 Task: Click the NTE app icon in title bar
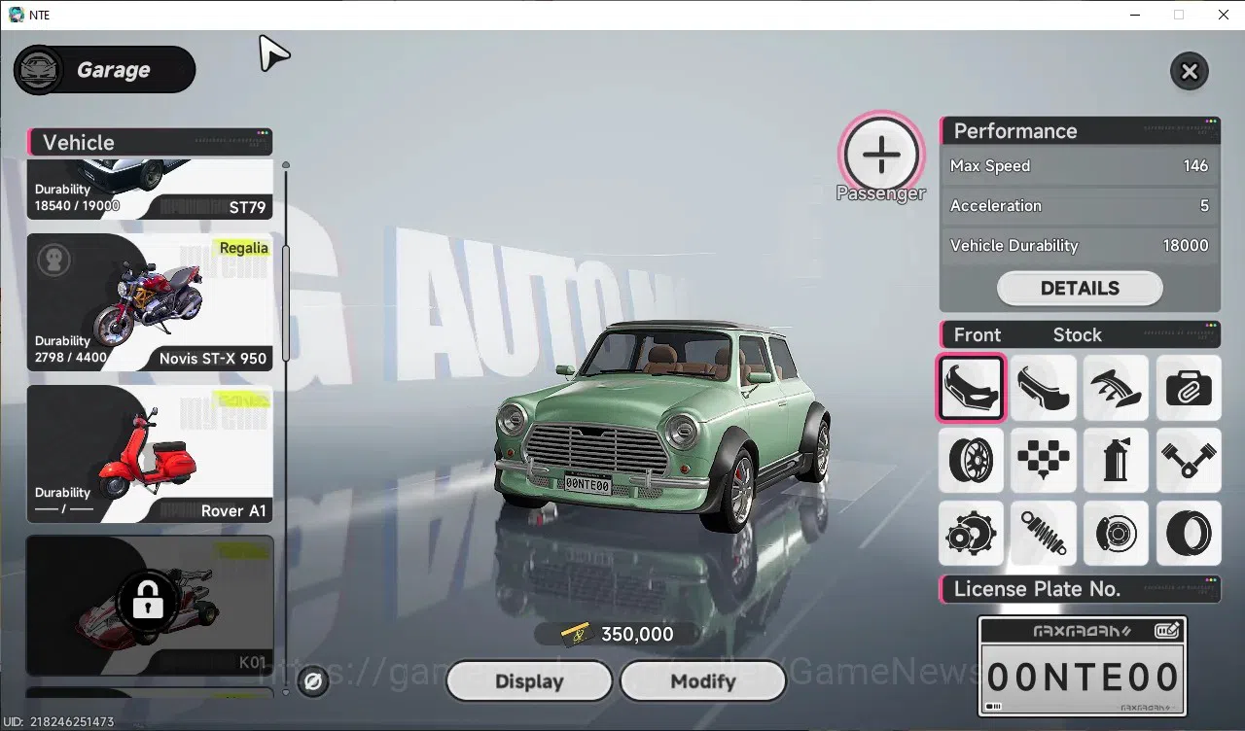[x=16, y=15]
